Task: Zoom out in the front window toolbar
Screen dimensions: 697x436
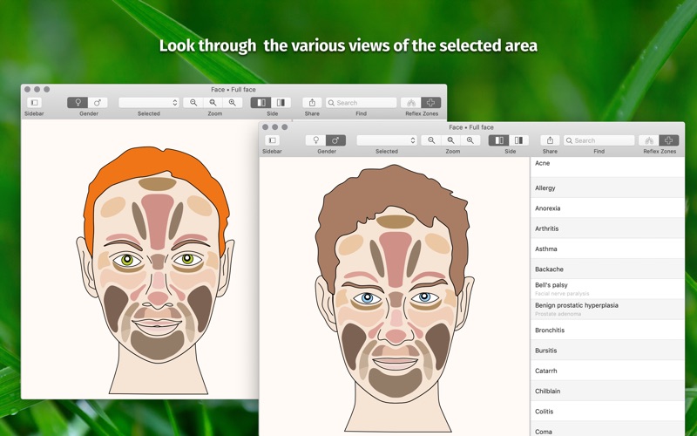Action: coord(431,140)
